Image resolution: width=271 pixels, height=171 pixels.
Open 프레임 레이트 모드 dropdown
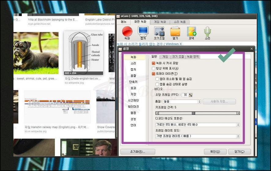(x=198, y=136)
